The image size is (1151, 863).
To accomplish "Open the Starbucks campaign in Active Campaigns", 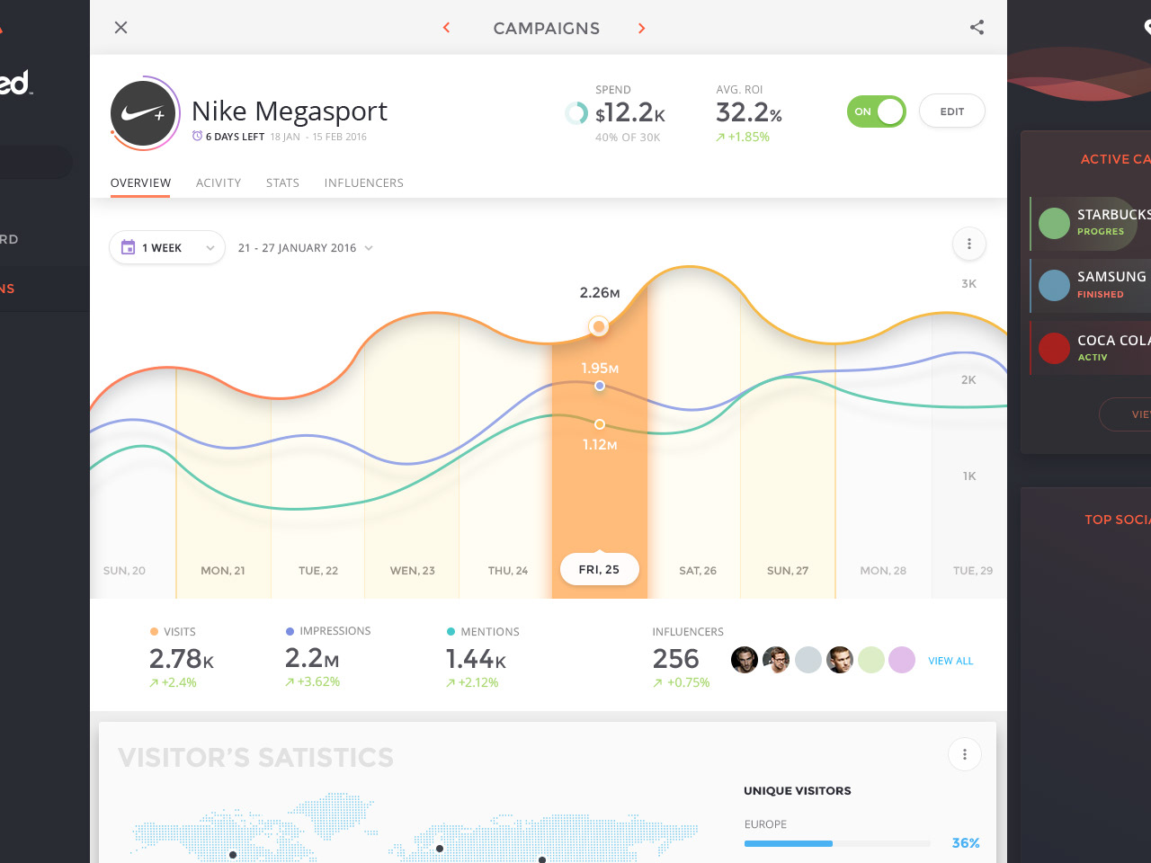I will tap(1090, 223).
